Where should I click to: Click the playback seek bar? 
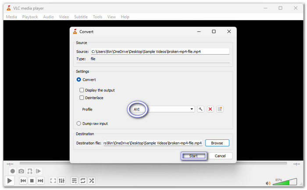(x=153, y=163)
